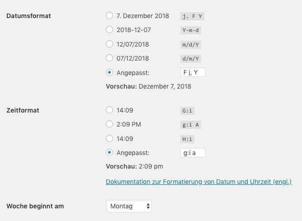Select the Angepasst custom date format radio

109,72
